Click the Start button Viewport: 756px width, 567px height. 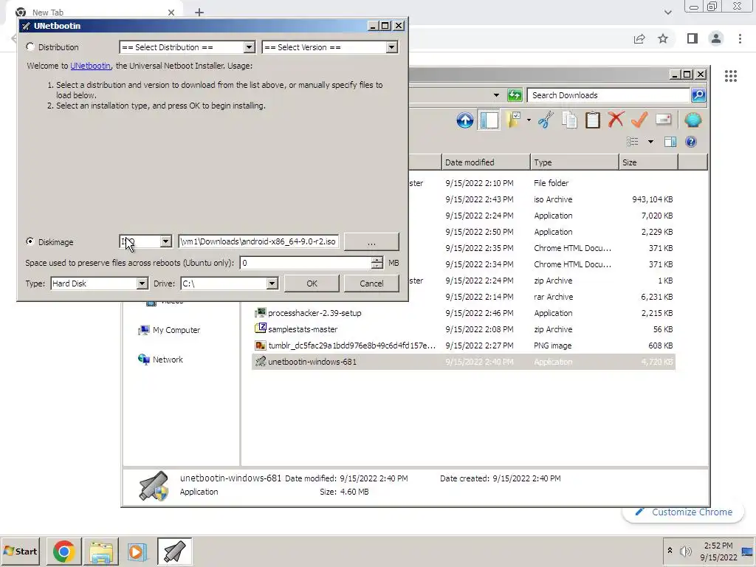click(x=21, y=551)
